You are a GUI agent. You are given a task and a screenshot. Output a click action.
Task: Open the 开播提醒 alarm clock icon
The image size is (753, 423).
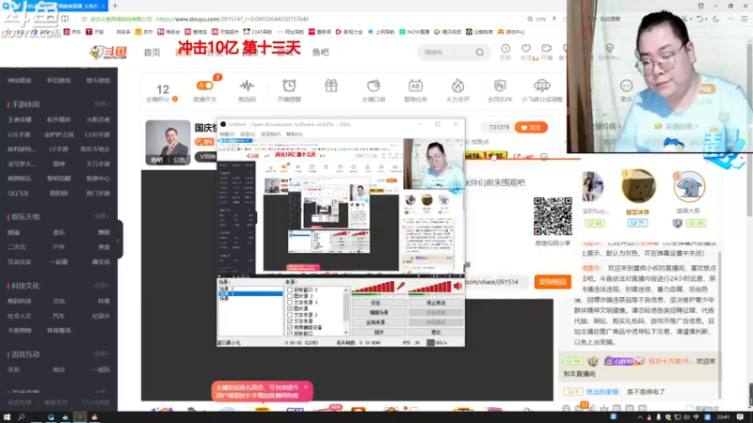289,86
